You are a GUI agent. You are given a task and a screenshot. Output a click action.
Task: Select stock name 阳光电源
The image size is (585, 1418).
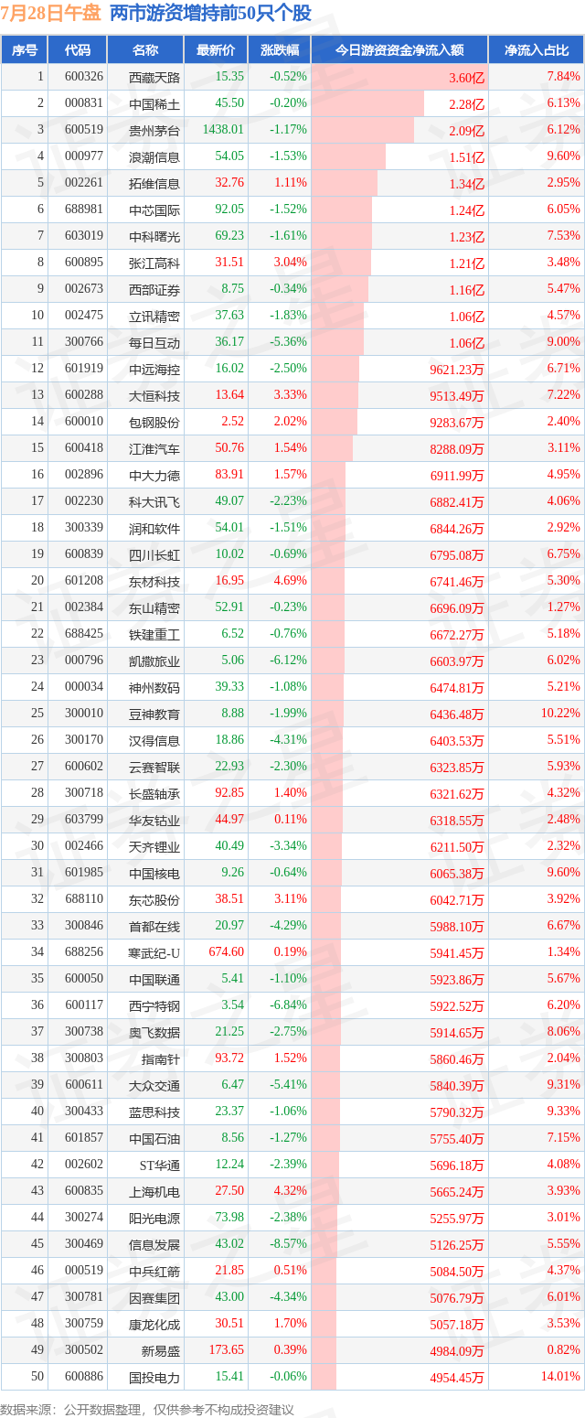click(154, 1219)
